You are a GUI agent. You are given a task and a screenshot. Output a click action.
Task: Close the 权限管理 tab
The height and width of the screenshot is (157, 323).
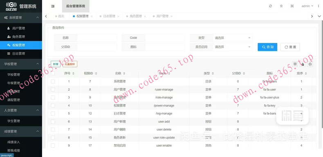pyautogui.click(x=92, y=16)
